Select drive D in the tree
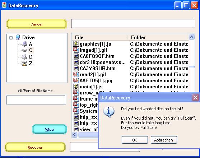The height and width of the screenshot is (158, 200). point(31,57)
